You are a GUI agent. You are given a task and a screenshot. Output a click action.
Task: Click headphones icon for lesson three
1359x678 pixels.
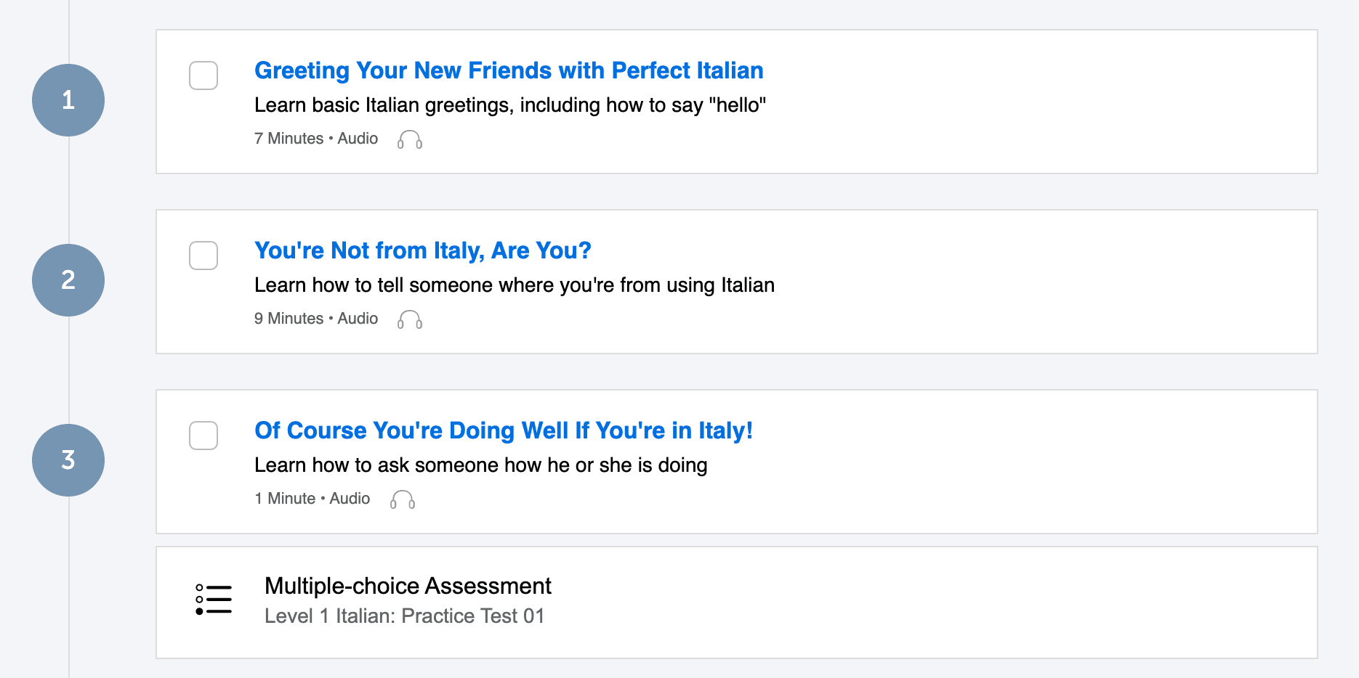click(x=403, y=499)
